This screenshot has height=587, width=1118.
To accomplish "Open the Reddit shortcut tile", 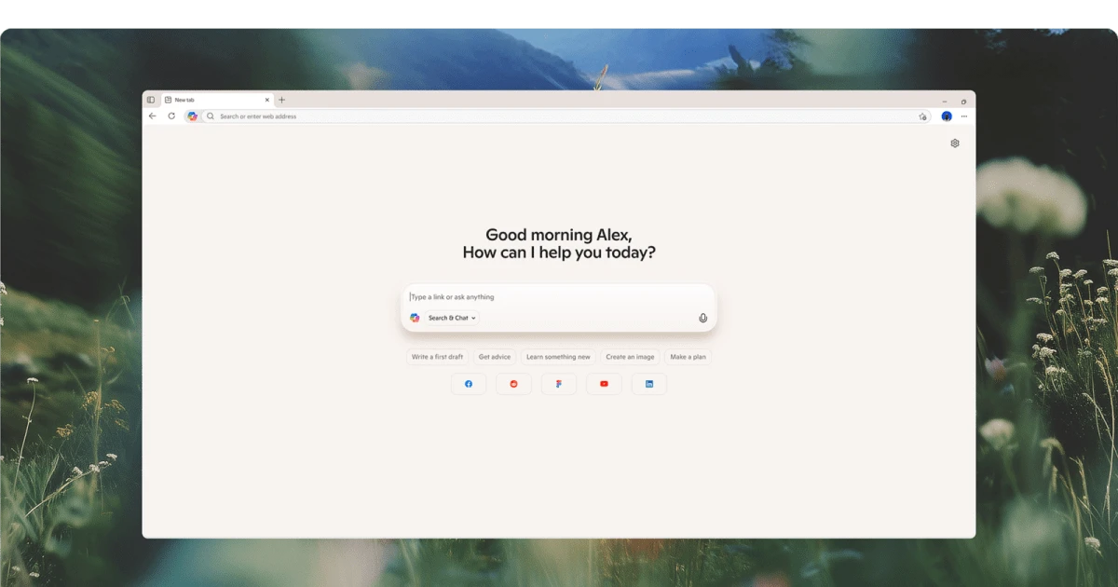I will (x=513, y=384).
